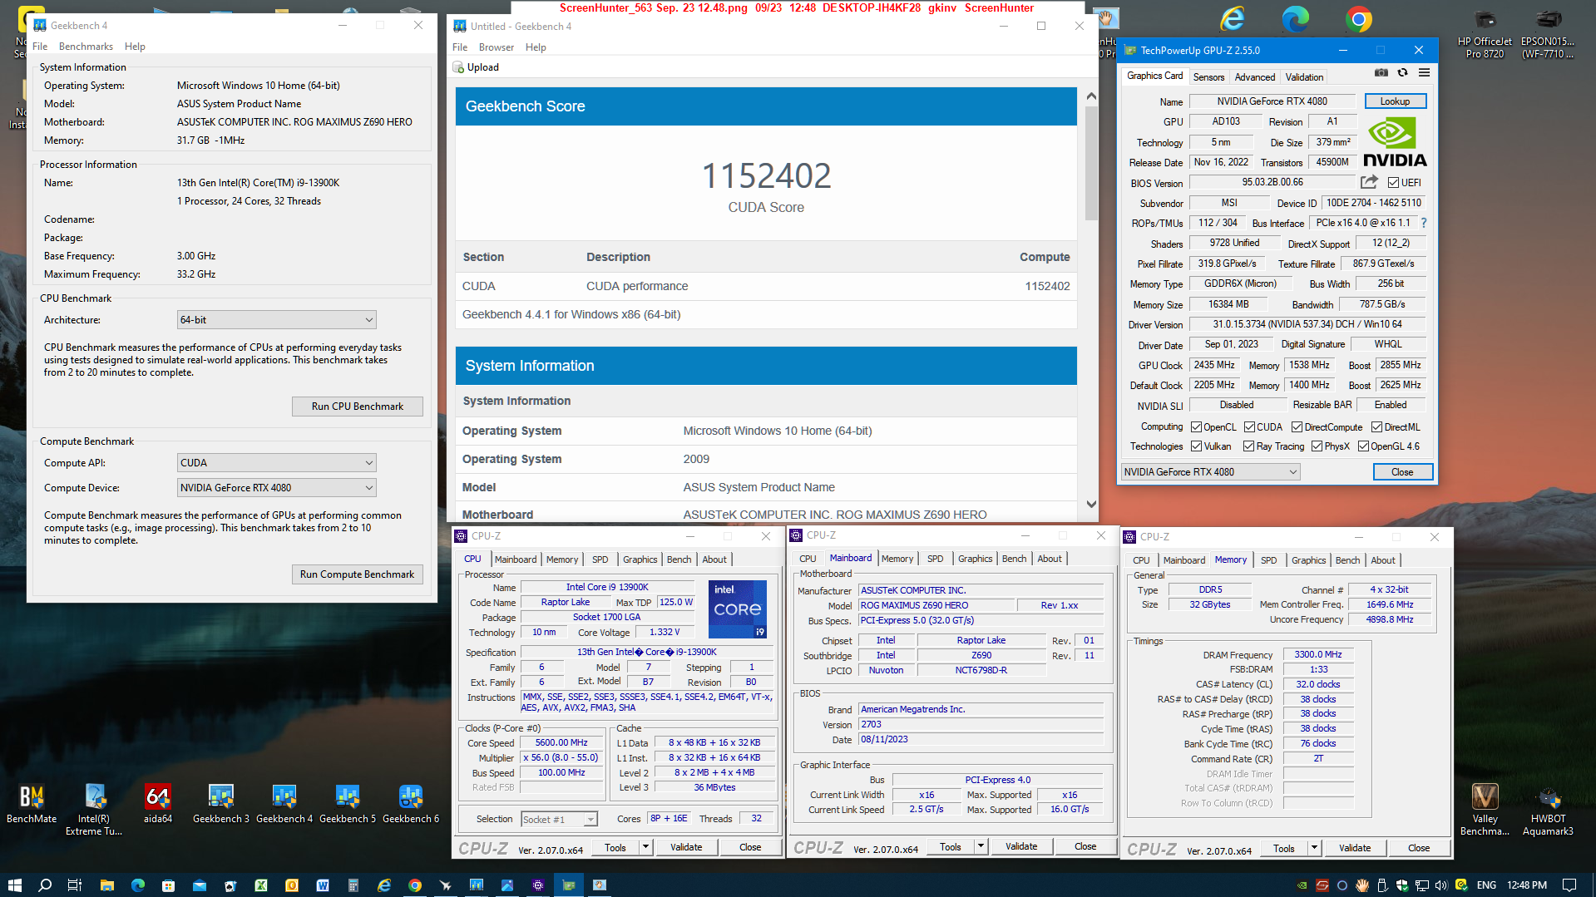1596x897 pixels.
Task: Click the Windows Start button
Action: pyautogui.click(x=14, y=885)
